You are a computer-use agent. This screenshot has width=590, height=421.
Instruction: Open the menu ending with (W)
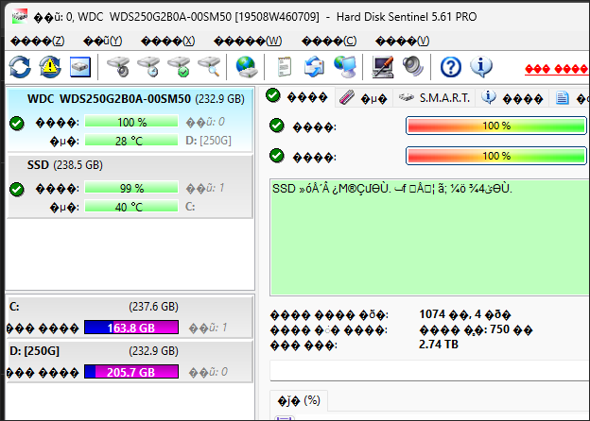point(248,41)
